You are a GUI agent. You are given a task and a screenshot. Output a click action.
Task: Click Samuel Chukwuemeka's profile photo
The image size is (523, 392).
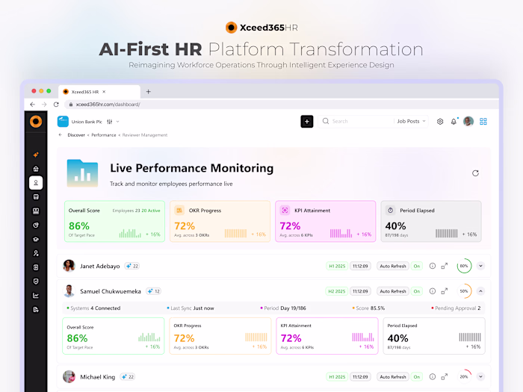click(x=69, y=291)
